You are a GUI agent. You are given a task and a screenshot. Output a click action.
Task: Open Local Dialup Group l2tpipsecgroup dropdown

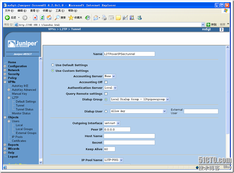(140, 99)
